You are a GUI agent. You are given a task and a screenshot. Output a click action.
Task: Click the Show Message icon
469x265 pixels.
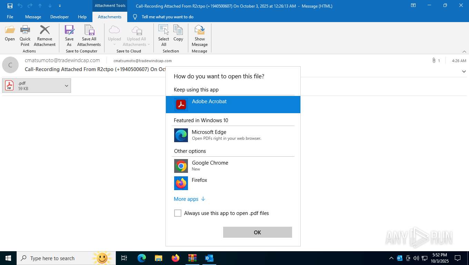[x=200, y=30]
